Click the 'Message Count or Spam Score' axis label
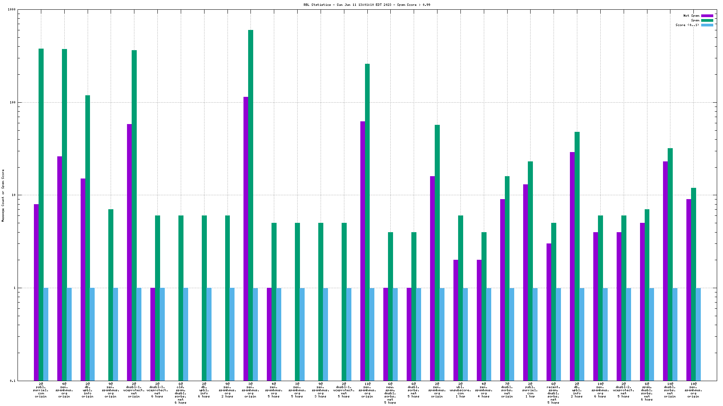Viewport: 723px width, 406px height. click(3, 196)
